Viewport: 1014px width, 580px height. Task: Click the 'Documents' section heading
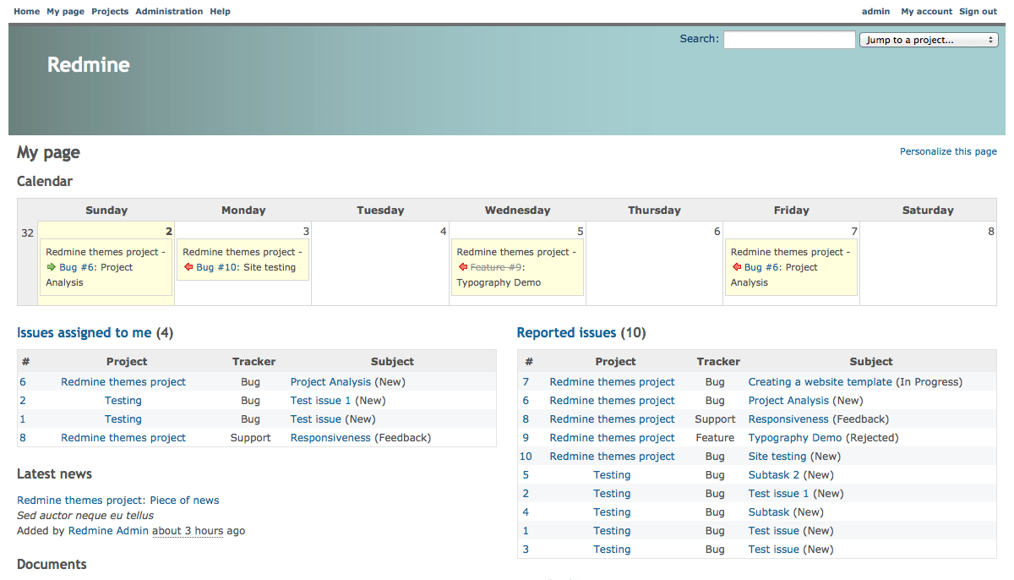(x=52, y=565)
